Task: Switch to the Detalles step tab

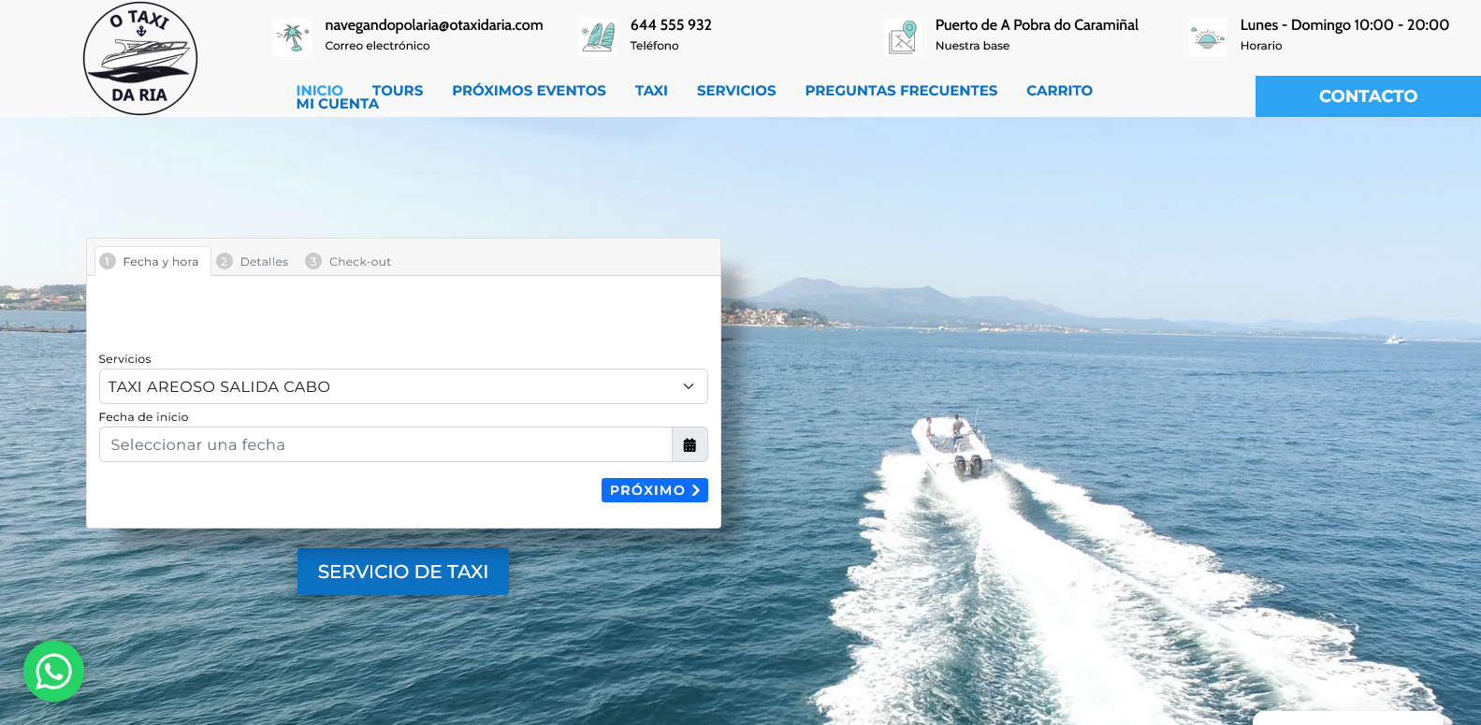Action: pos(253,262)
